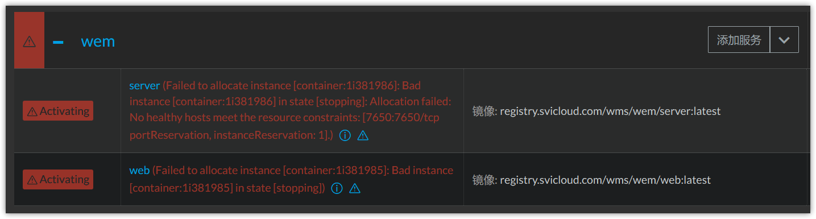The height and width of the screenshot is (219, 816).
Task: Click the warning icon inside web Activating badge
Action: click(x=32, y=180)
